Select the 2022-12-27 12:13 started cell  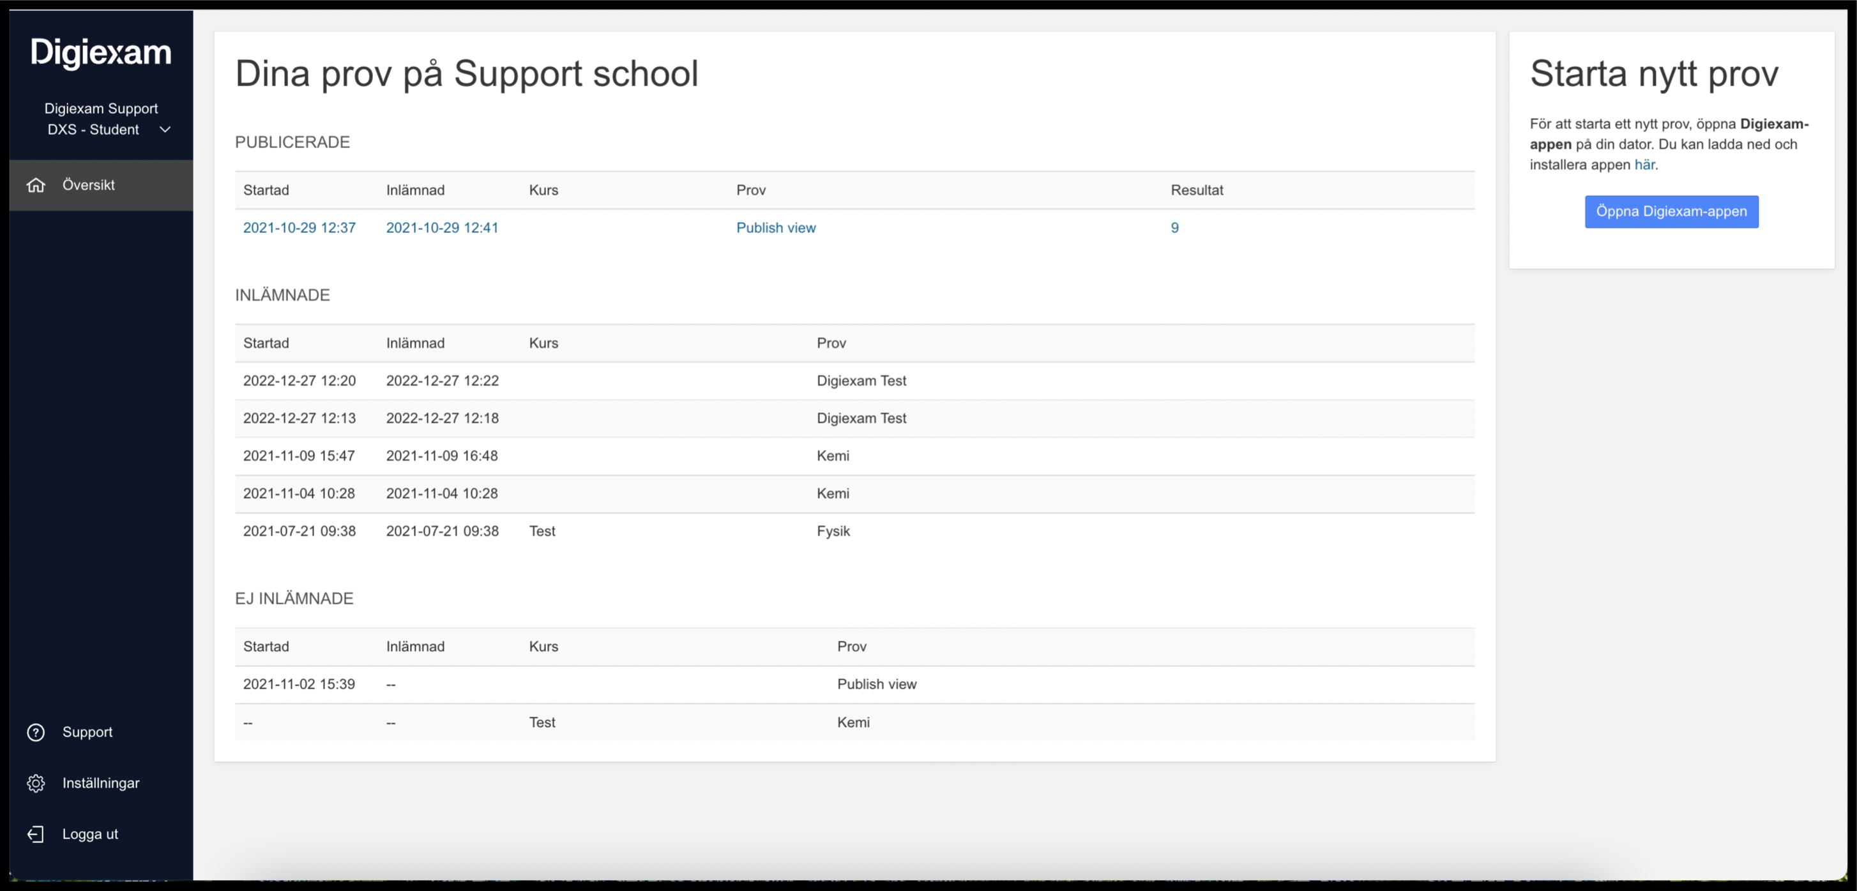(x=299, y=419)
